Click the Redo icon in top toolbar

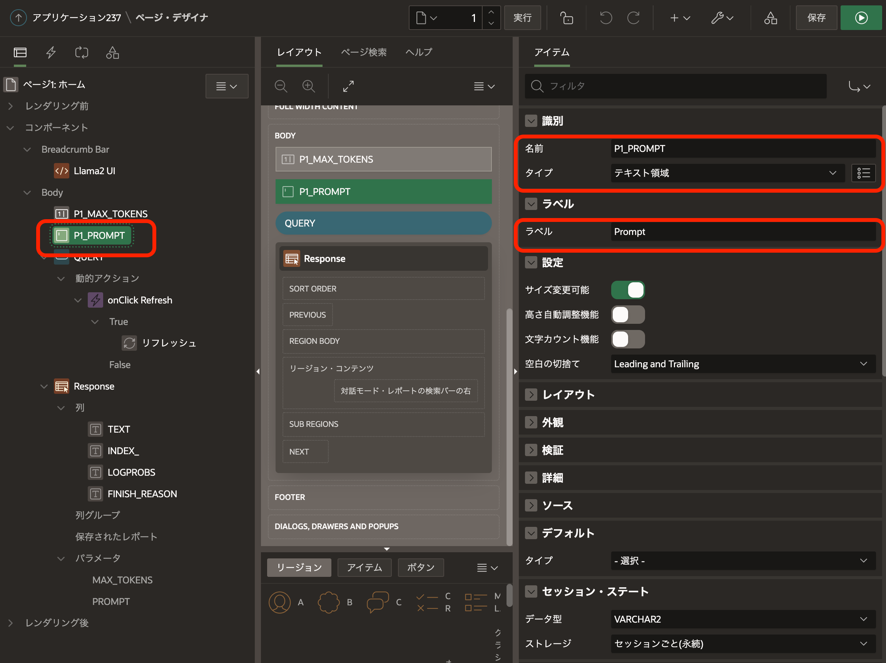(x=633, y=18)
